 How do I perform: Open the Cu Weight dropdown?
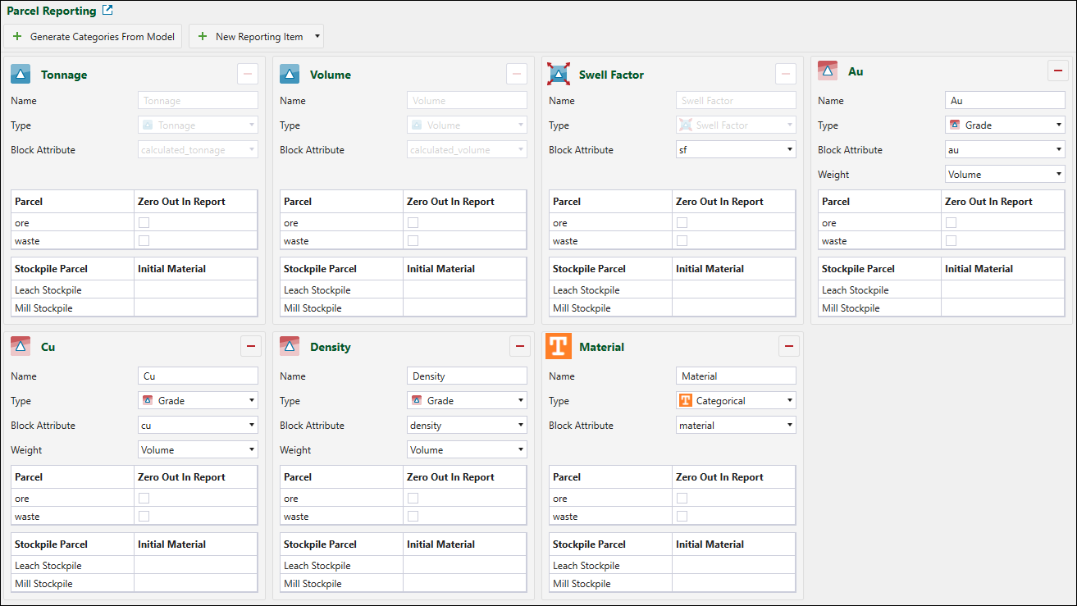tap(198, 449)
